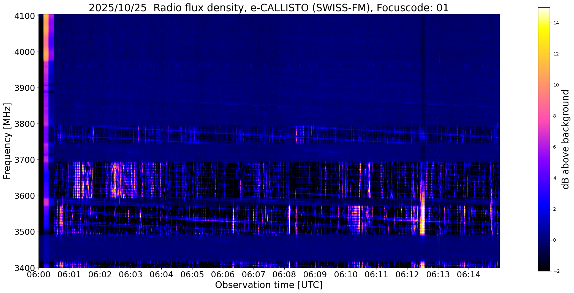574x293 pixels.
Task: Click the 'dB above background' colorbar label
Action: pyautogui.click(x=566, y=139)
